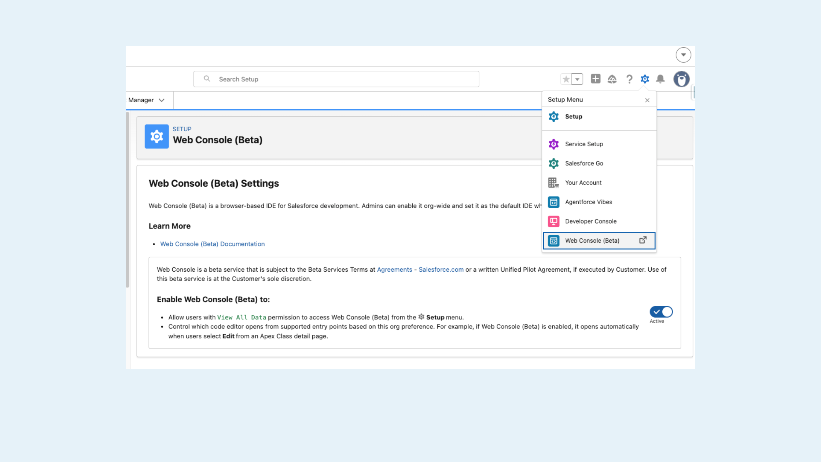Click the Developer Console pink icon

(553, 221)
